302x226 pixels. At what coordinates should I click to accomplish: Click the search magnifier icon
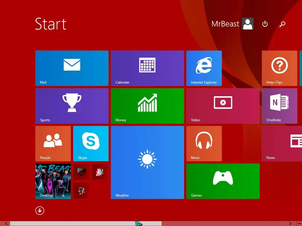pyautogui.click(x=282, y=24)
